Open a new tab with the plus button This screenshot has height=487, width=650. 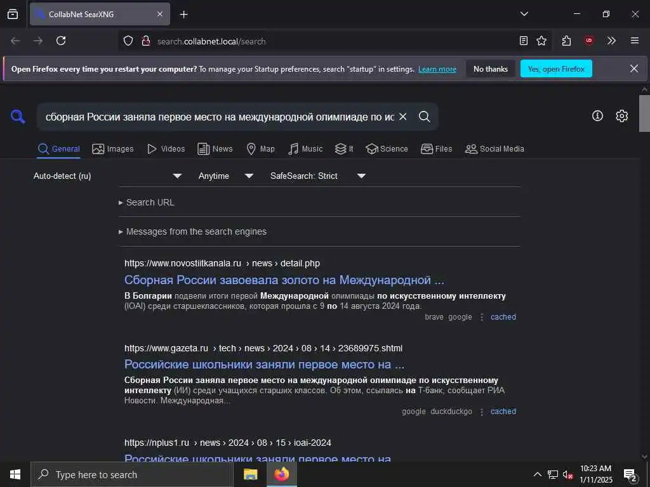pyautogui.click(x=183, y=15)
